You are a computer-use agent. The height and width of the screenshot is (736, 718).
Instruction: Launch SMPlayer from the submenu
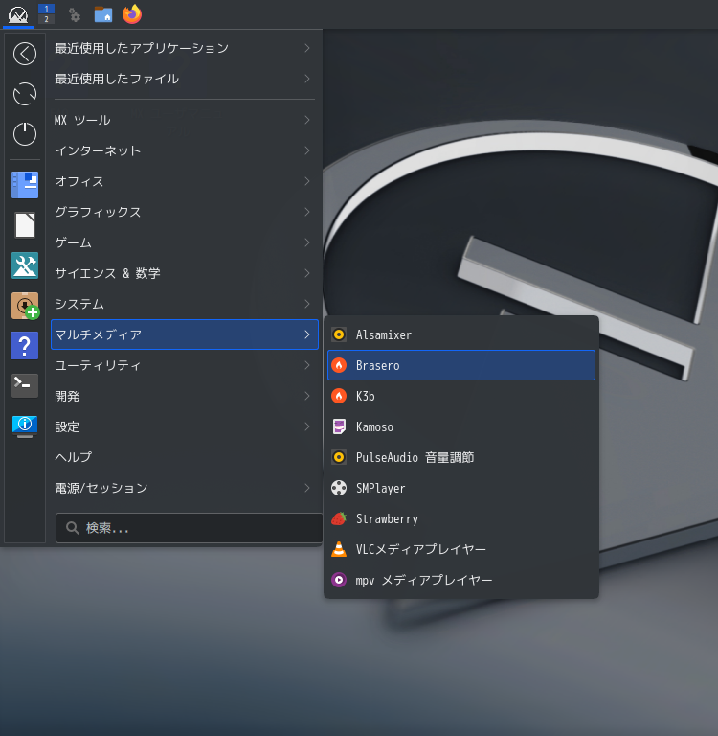461,488
